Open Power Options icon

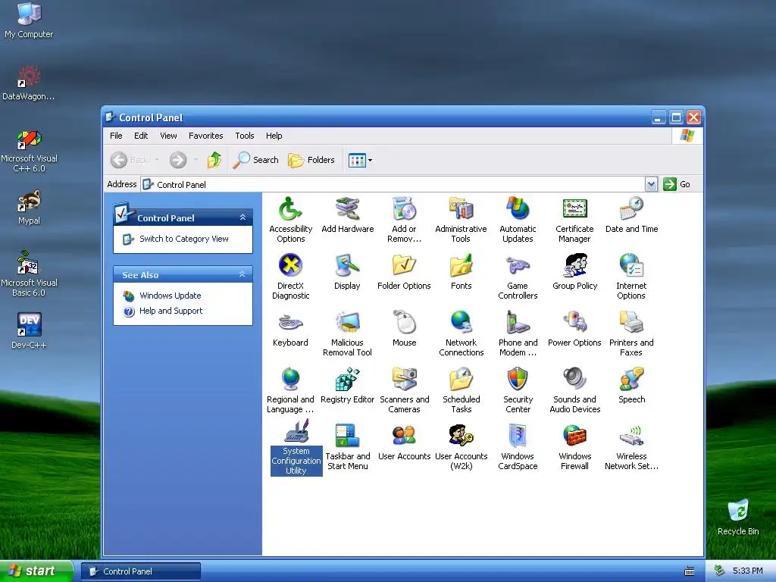pos(574,329)
